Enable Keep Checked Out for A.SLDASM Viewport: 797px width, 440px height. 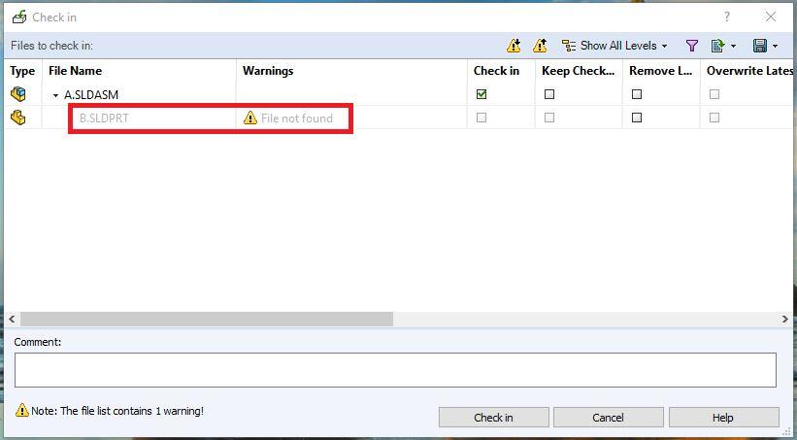(x=549, y=94)
